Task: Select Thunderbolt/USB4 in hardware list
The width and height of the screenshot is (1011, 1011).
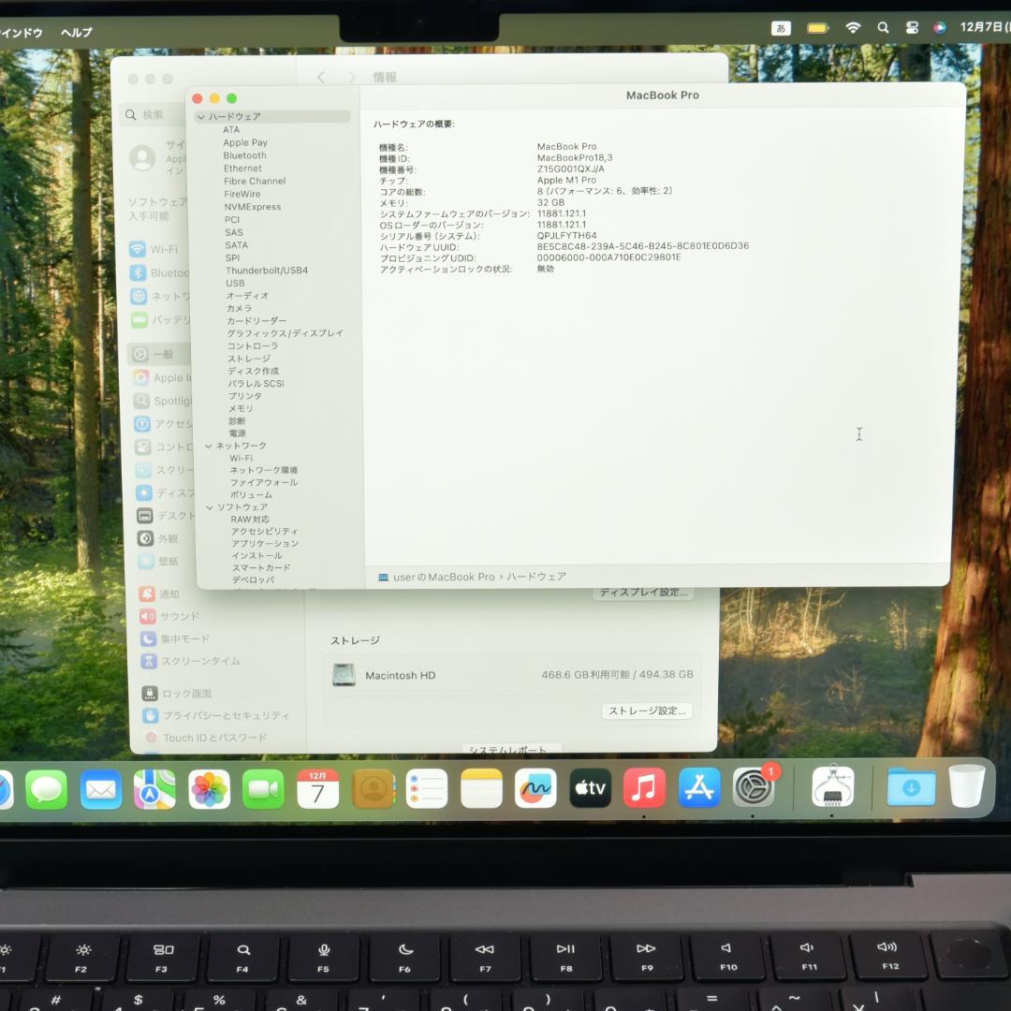Action: tap(266, 271)
